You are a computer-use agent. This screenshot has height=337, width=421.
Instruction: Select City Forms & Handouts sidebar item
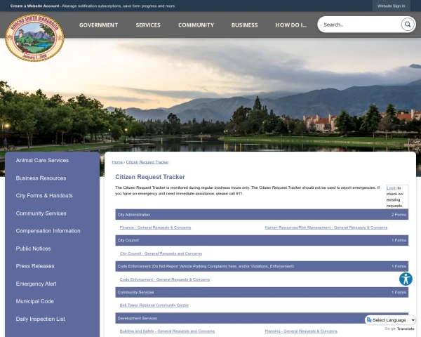coord(44,196)
